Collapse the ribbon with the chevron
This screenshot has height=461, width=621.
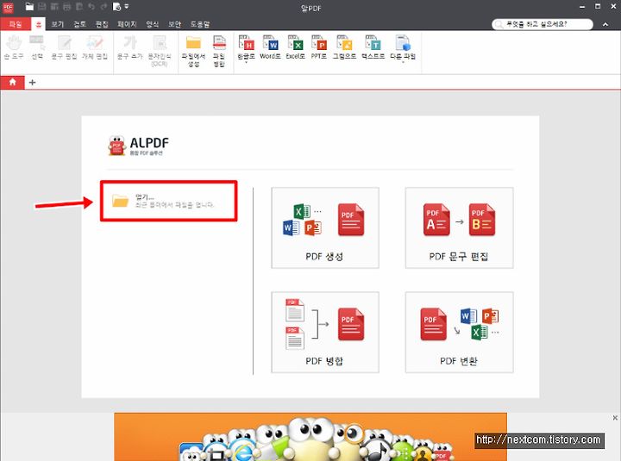605,24
